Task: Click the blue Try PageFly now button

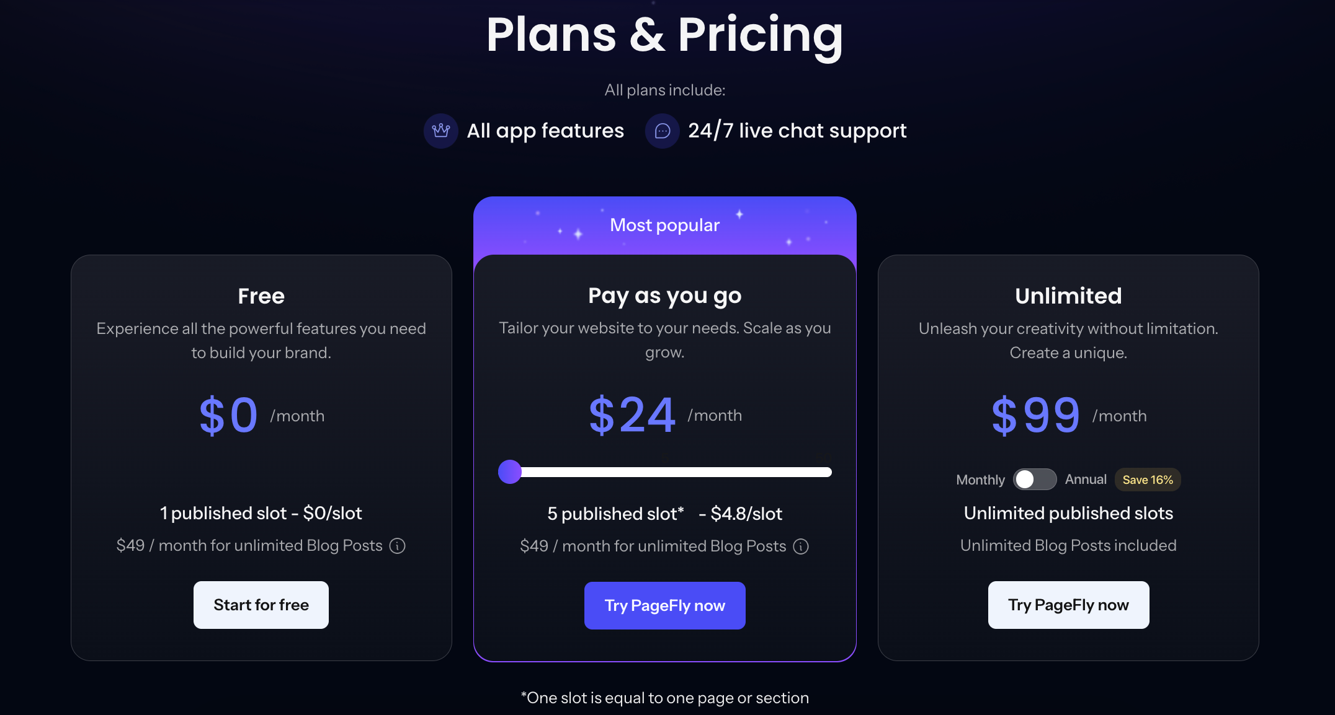Action: click(x=664, y=605)
